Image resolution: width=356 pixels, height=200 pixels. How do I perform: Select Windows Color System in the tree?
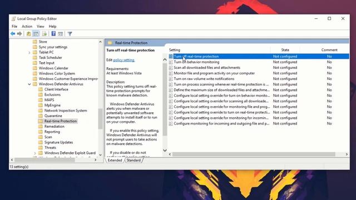coord(57,73)
